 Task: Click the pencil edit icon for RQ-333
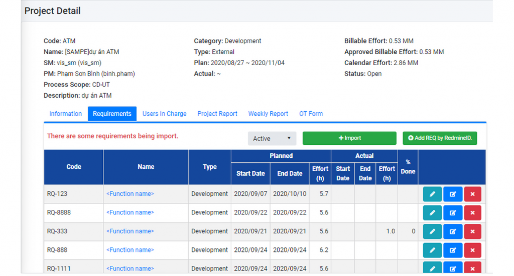click(x=432, y=231)
